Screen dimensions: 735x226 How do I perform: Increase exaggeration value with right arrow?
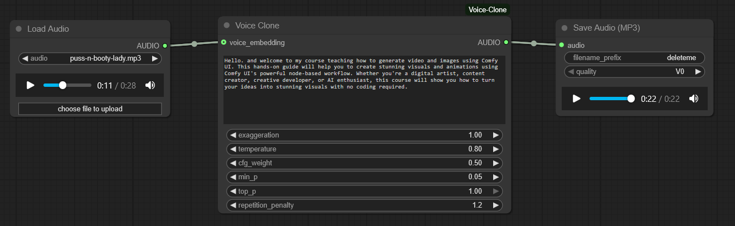pos(495,135)
